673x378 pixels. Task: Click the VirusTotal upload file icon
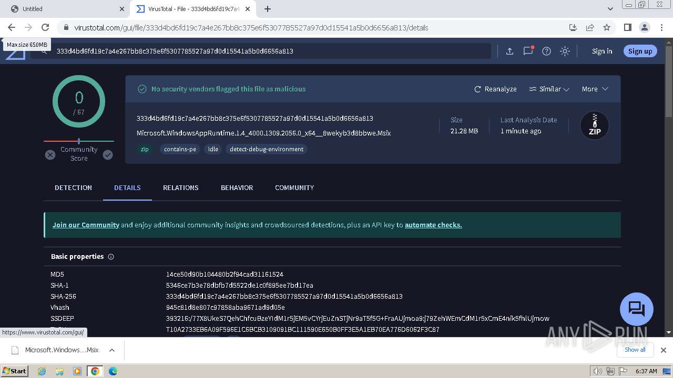click(x=509, y=51)
